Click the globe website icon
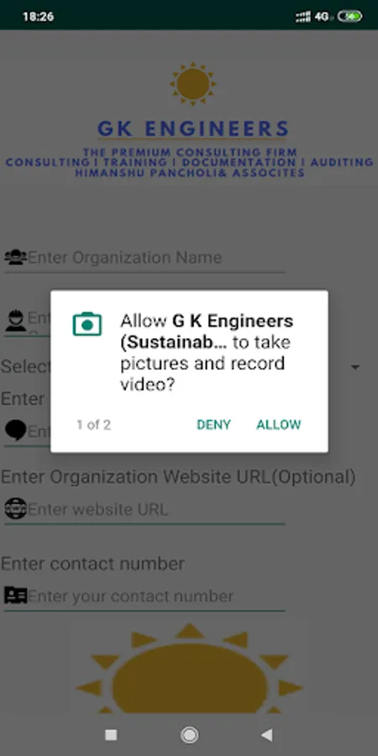 (15, 509)
